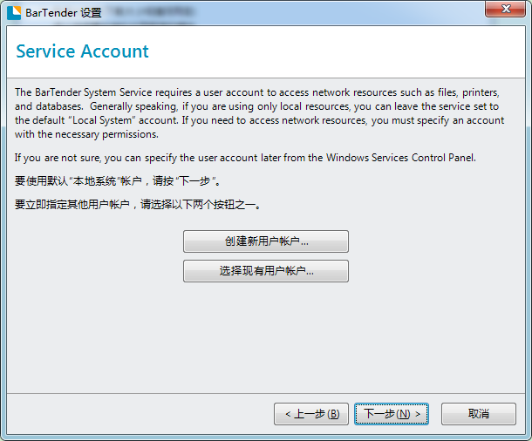Screen dimensions: 532x441
Task: Click the blank area below the 选择现有用户帐户 button
Action: pos(266,340)
